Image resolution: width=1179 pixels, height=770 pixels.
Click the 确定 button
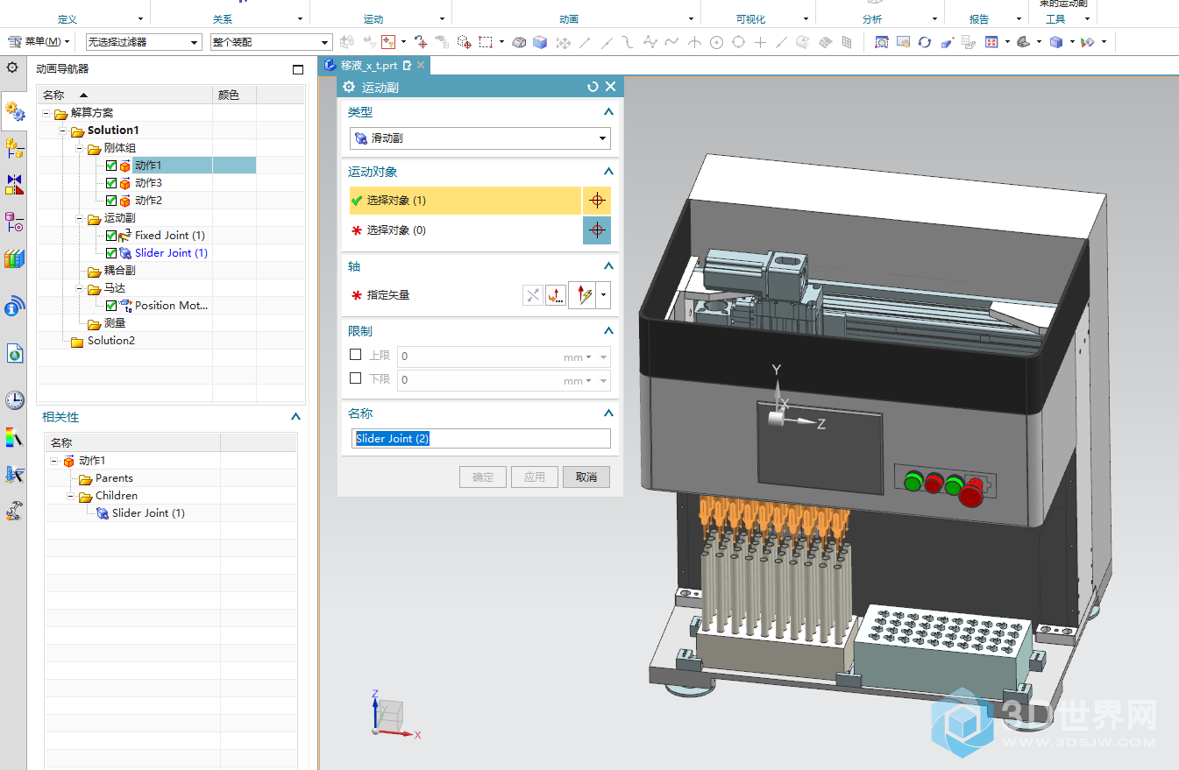click(x=483, y=477)
